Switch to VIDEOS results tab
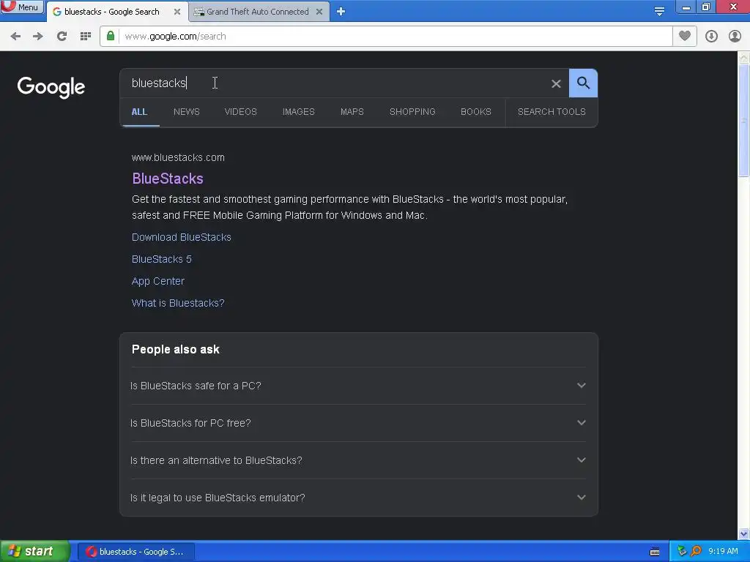750x562 pixels. tap(240, 112)
